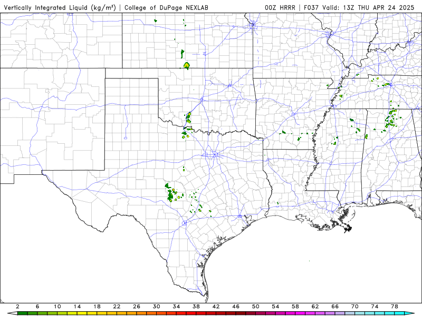422x316 pixels.
Task: Click the legend value "6"
Action: [x=37, y=307]
